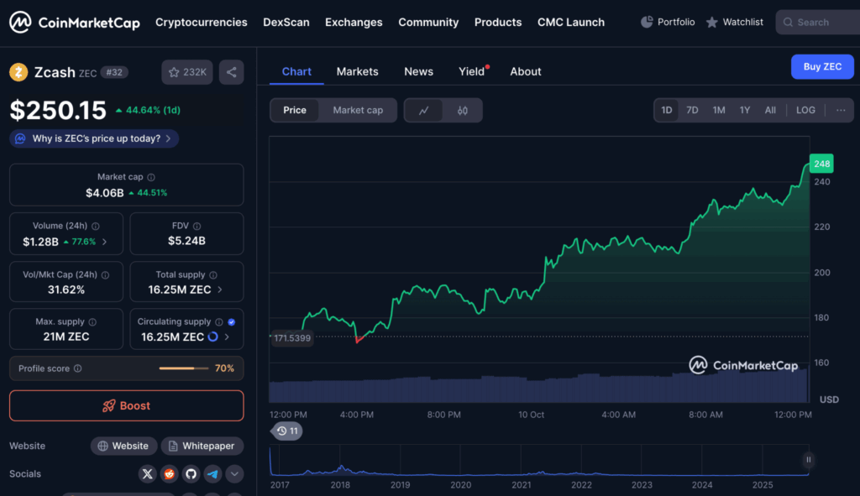
Task: Toggle LOG scale on chart
Action: click(x=805, y=110)
